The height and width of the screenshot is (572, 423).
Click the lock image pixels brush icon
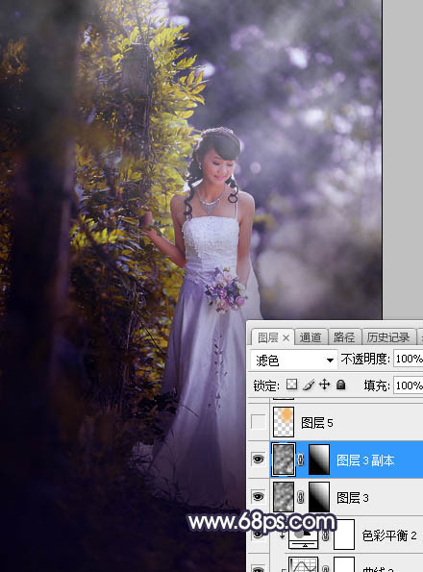309,385
